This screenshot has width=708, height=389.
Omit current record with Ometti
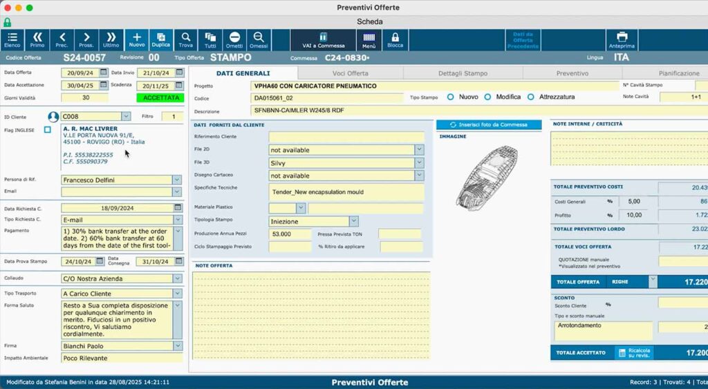[x=234, y=40]
